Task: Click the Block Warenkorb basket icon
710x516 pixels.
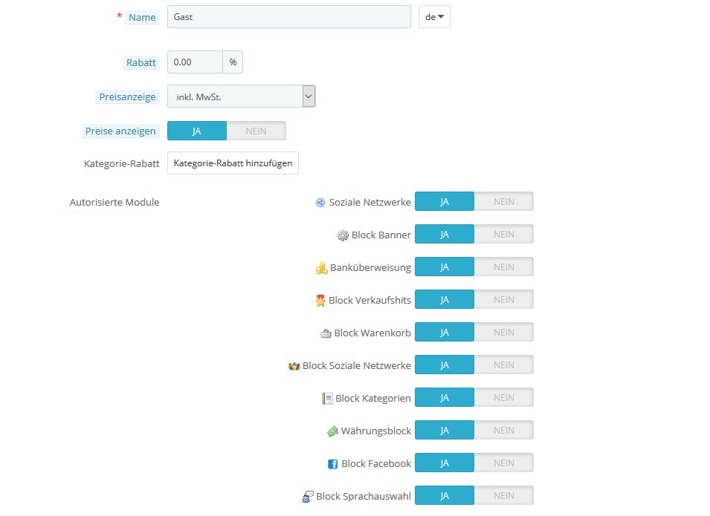Action: coord(326,333)
